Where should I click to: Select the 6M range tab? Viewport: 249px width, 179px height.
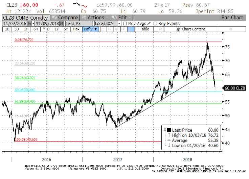(x=36, y=29)
